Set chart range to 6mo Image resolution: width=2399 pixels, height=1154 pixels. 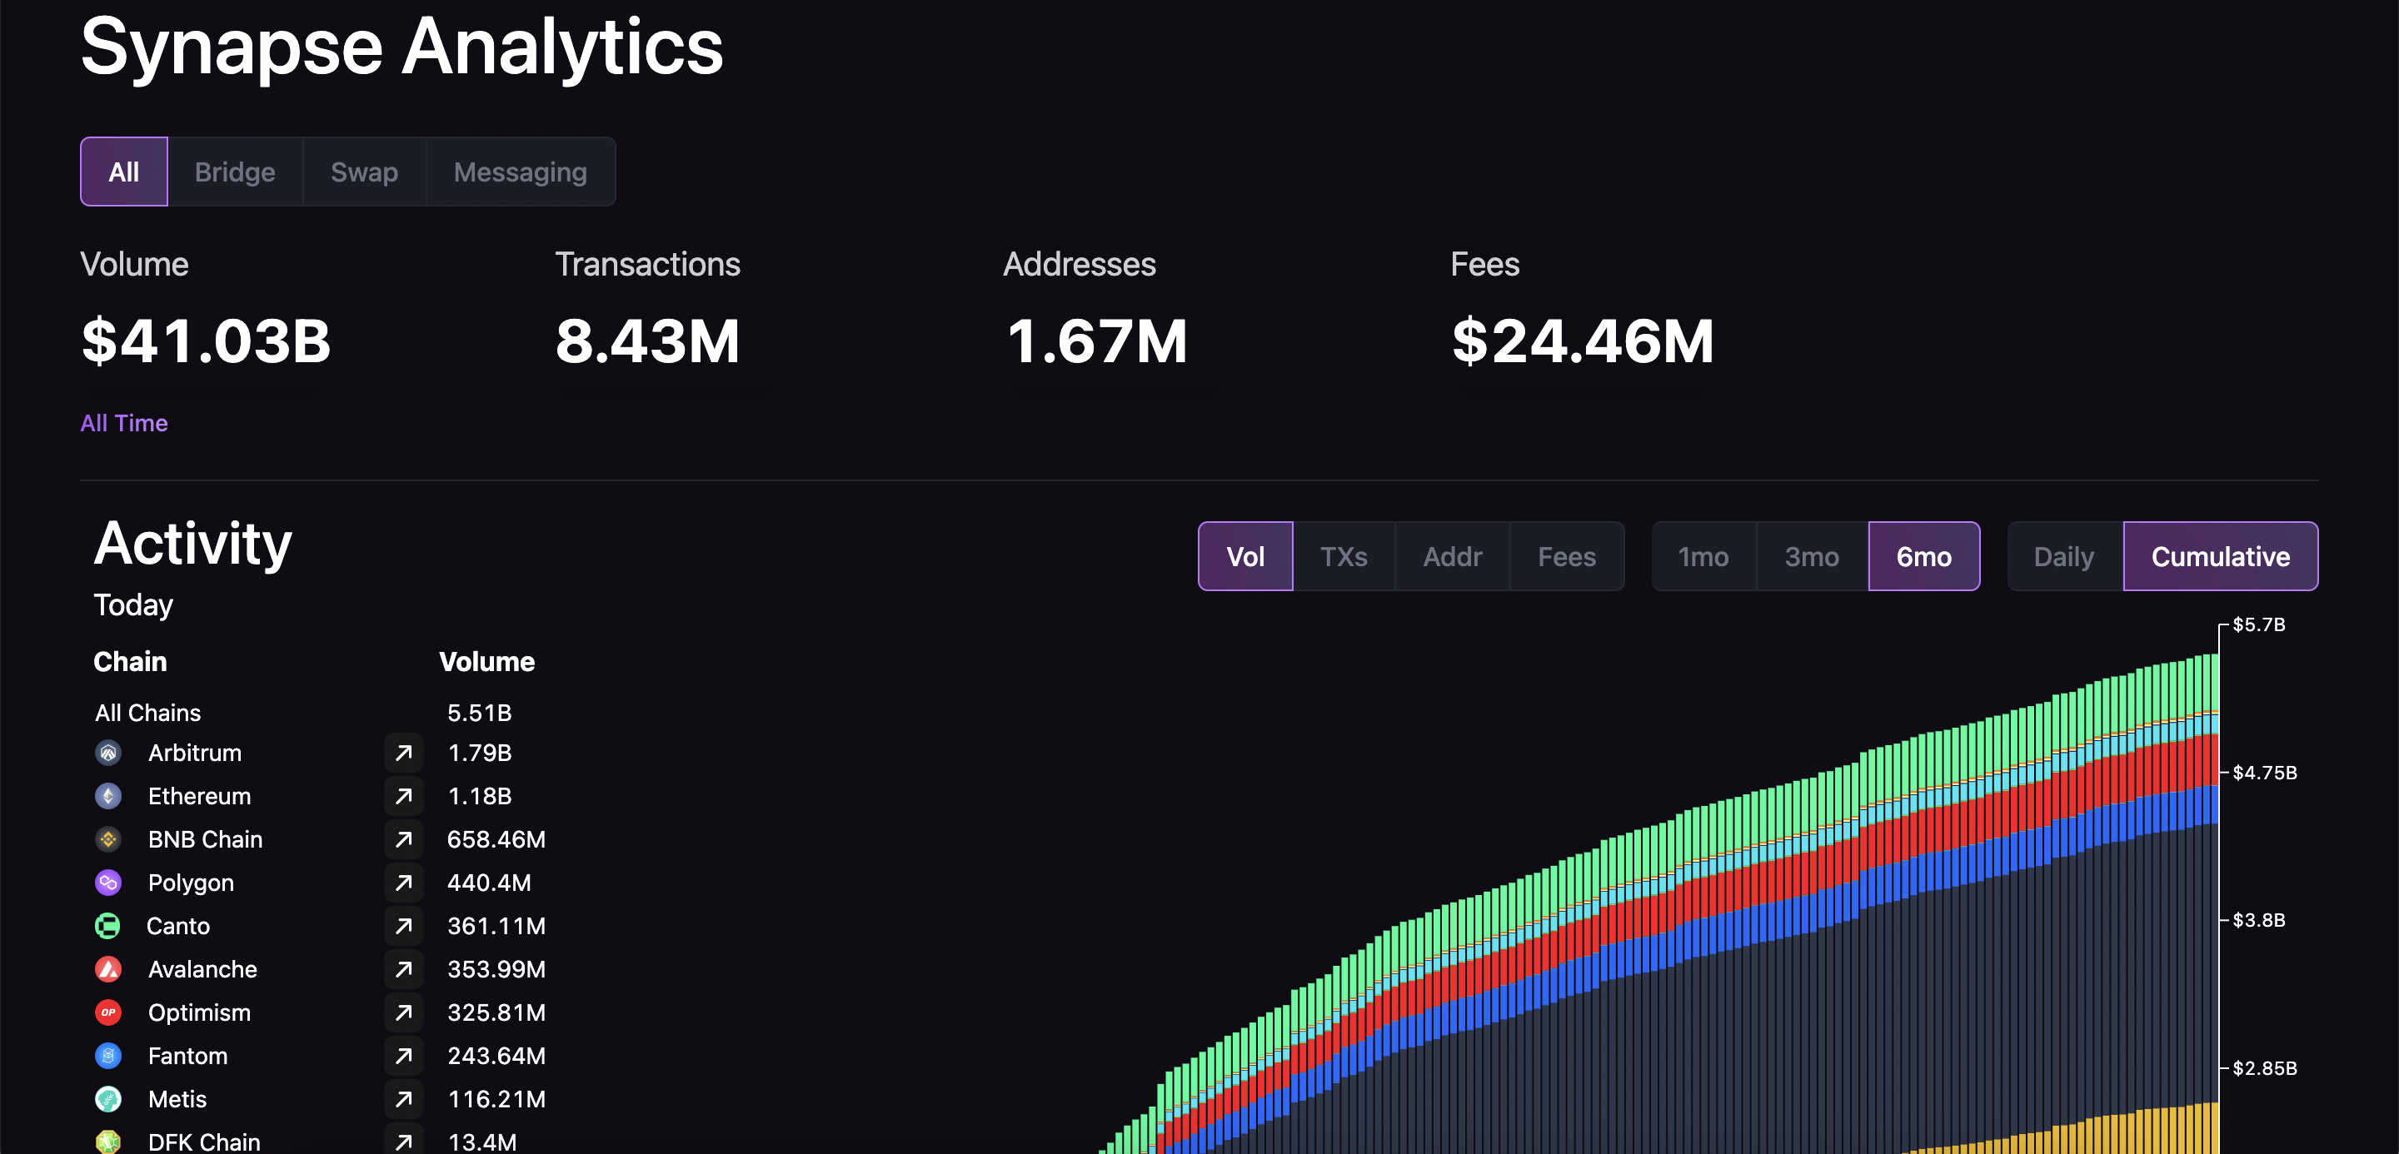(x=1924, y=555)
